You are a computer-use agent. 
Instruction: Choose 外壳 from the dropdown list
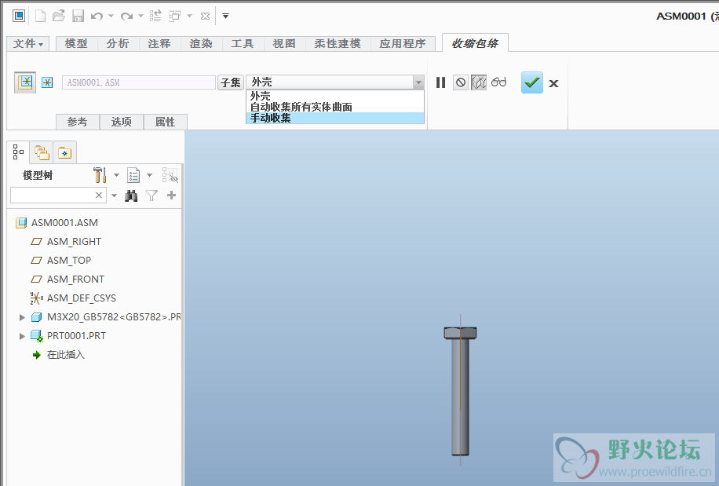click(x=335, y=96)
